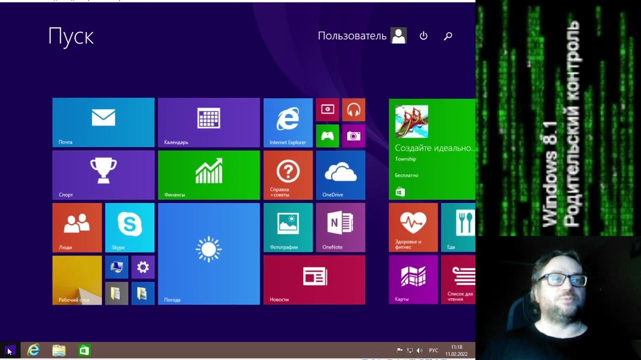Launch Internet Explorer from the taskbar
641x360 pixels.
pos(34,350)
